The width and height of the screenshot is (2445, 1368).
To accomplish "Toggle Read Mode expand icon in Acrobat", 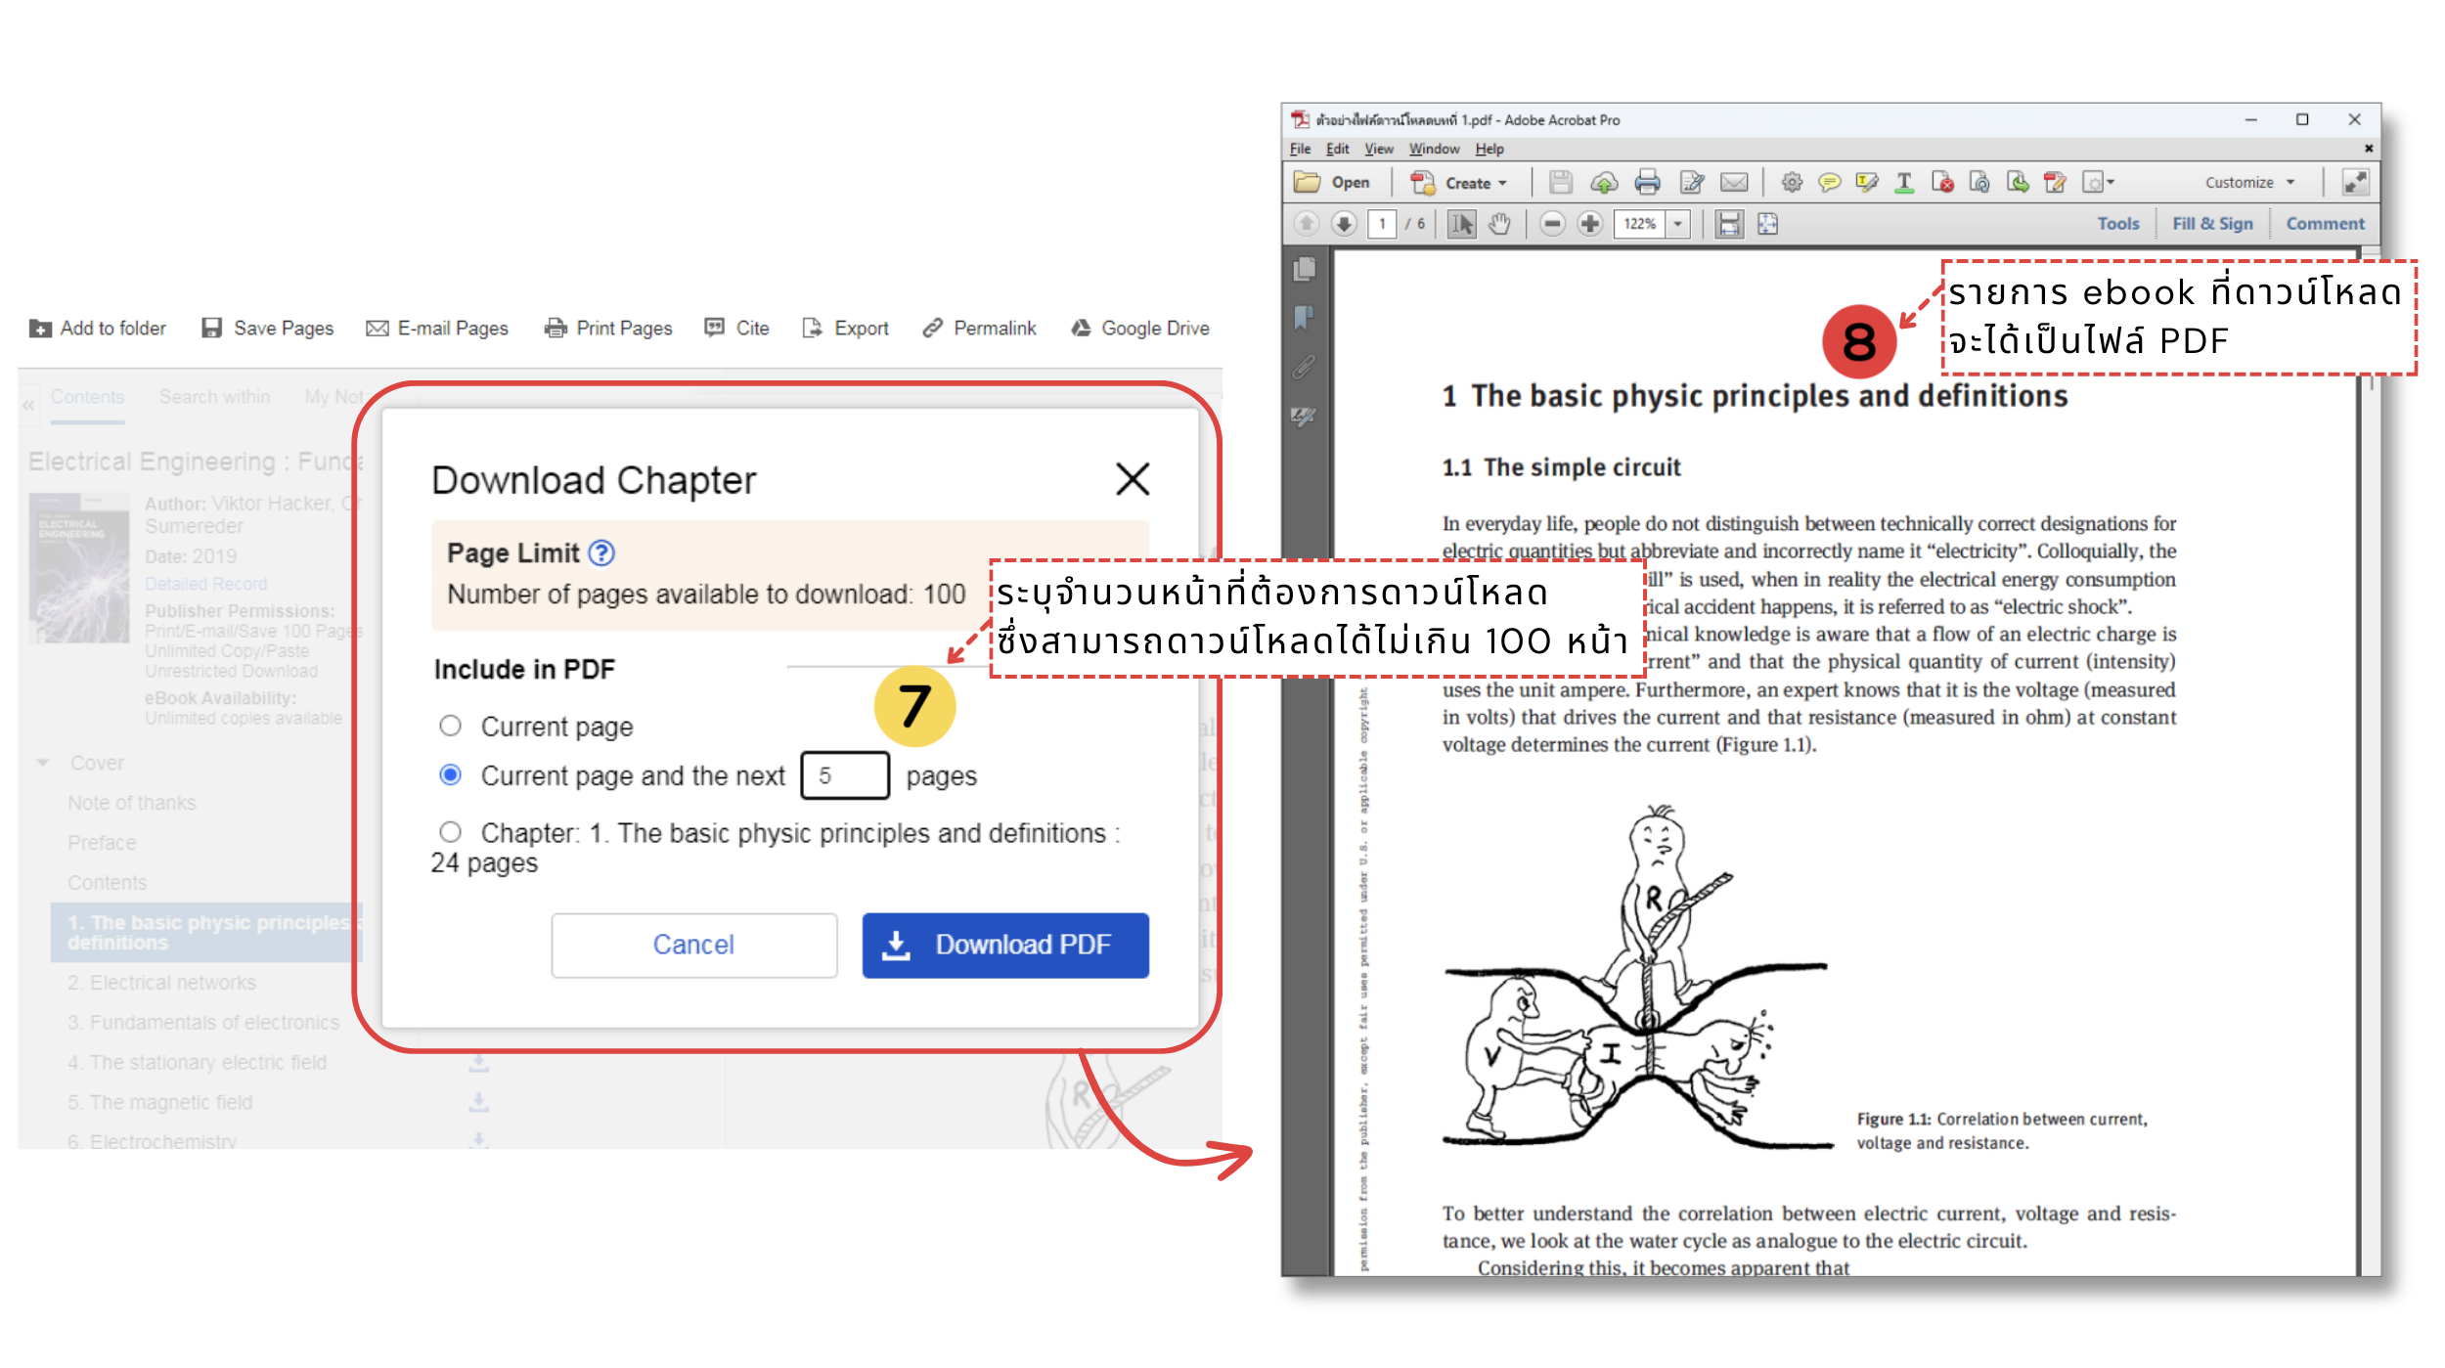I will [x=2355, y=183].
